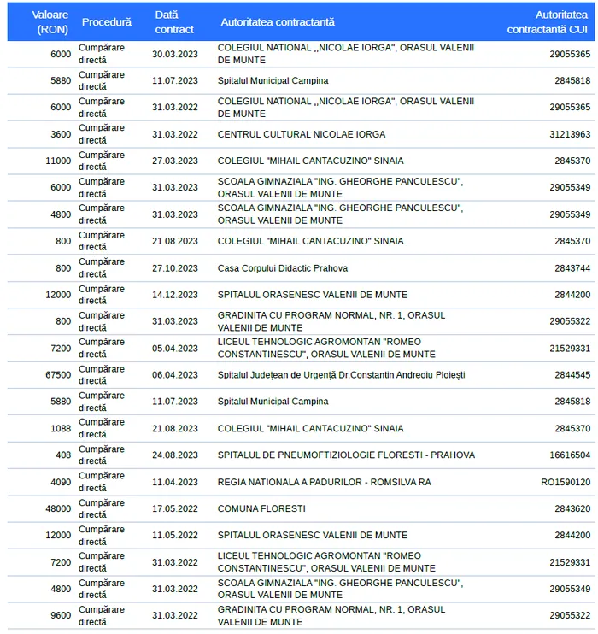Click the Cumpărare directă cell in the 9600 row
Viewport: 598px width, 634px height.
tap(102, 615)
